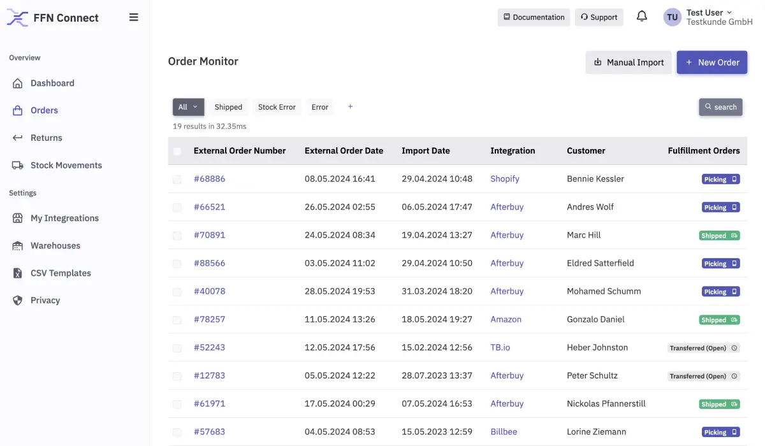Expand the All filter dropdown

(188, 107)
